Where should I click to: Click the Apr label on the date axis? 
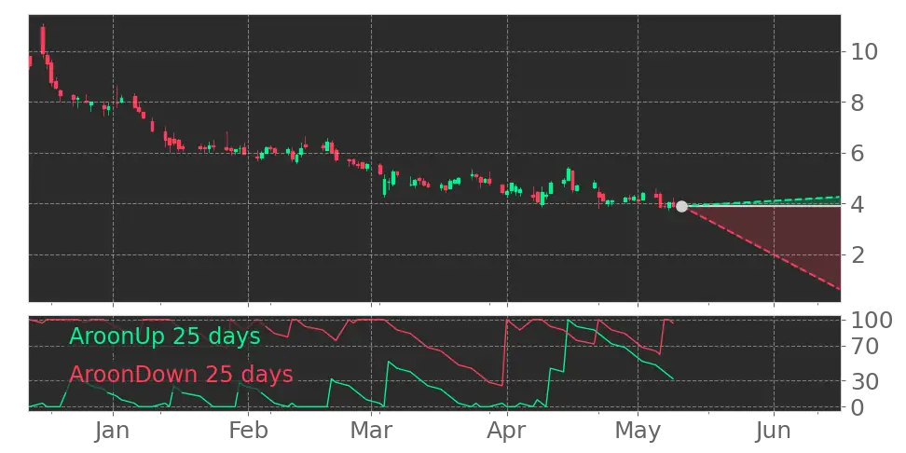pyautogui.click(x=507, y=431)
